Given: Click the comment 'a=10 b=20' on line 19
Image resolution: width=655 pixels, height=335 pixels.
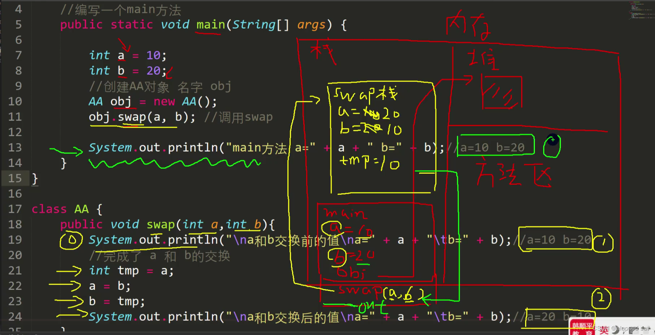Looking at the screenshot, I should (559, 240).
